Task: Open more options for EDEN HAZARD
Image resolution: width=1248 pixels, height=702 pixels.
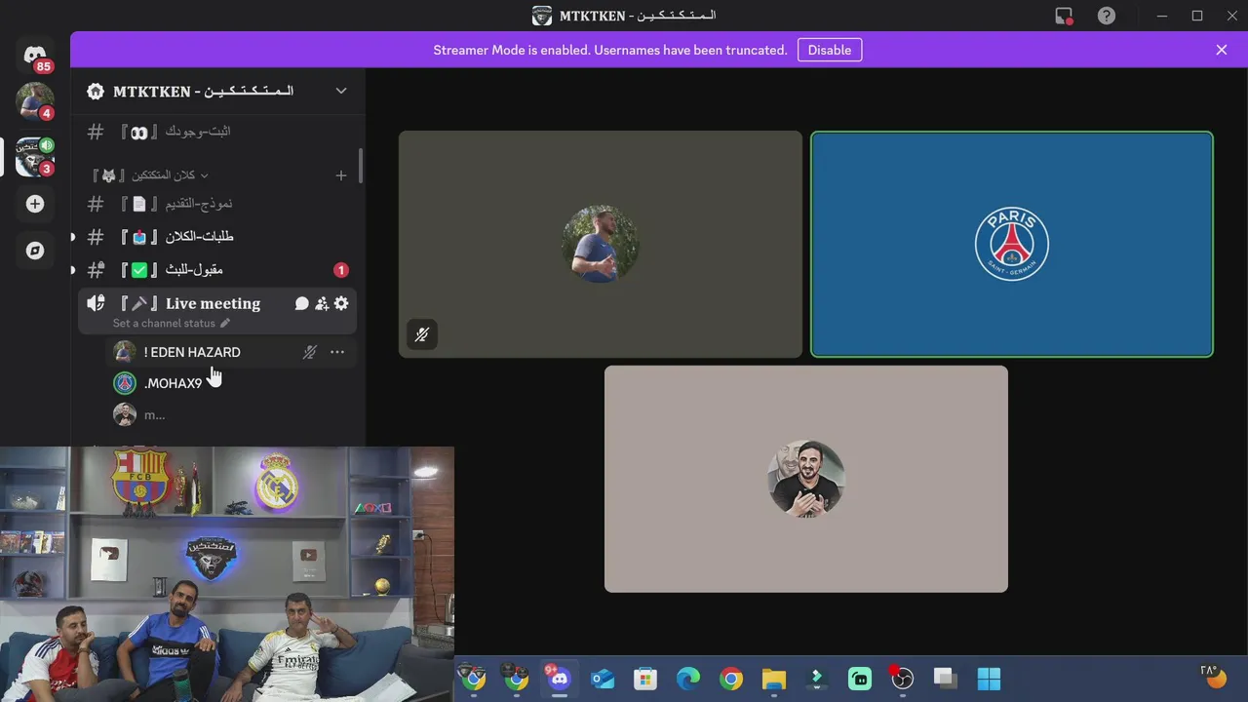Action: (337, 352)
